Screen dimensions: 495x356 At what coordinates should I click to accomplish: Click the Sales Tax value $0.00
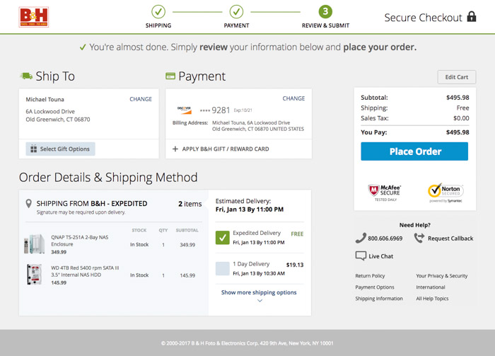[x=461, y=118]
